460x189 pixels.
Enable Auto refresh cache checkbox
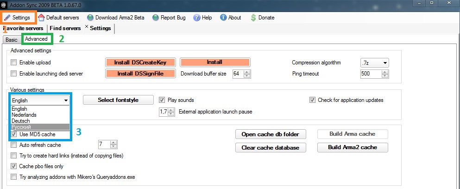click(13, 145)
